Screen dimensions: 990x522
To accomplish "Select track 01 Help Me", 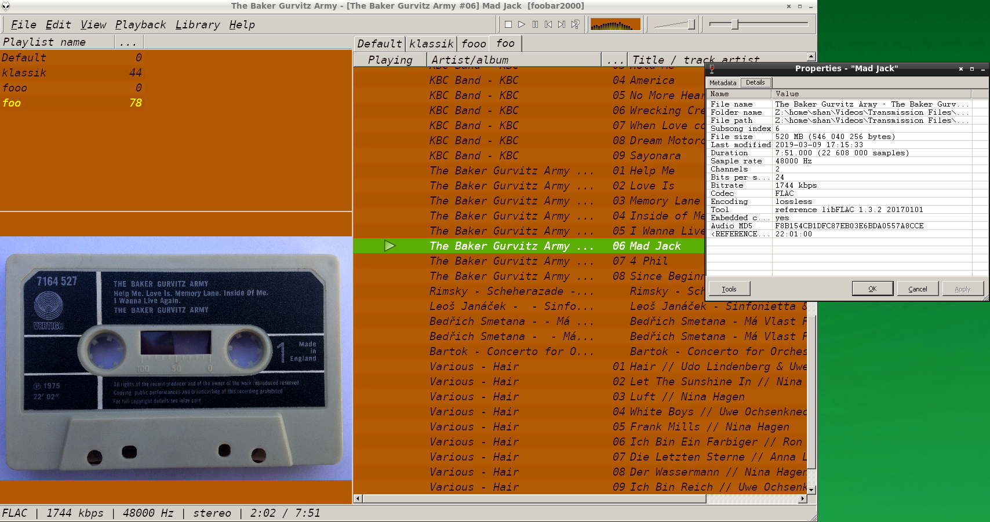I will (x=529, y=171).
